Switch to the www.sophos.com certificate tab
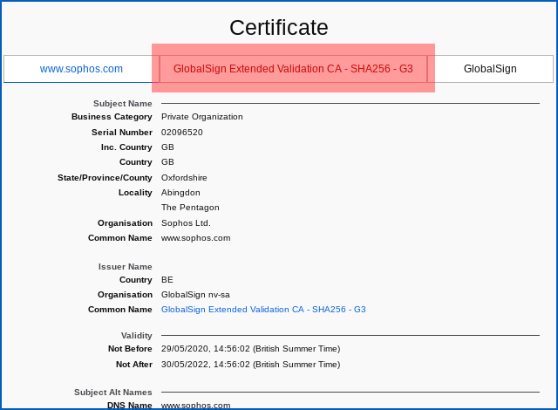This screenshot has height=410, width=558. click(x=81, y=69)
